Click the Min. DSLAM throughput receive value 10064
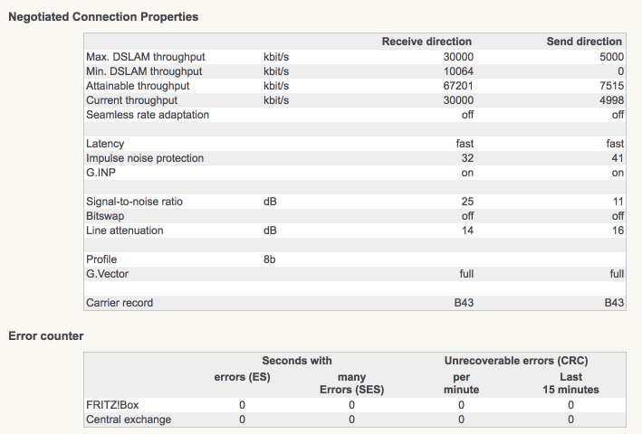The image size is (642, 434). (x=456, y=71)
